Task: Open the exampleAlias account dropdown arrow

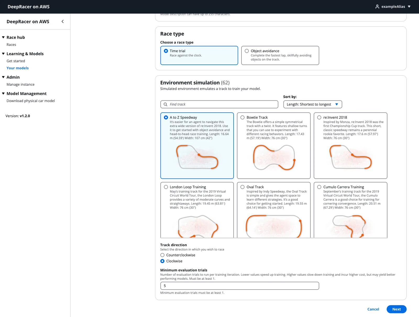Action: 409,7
